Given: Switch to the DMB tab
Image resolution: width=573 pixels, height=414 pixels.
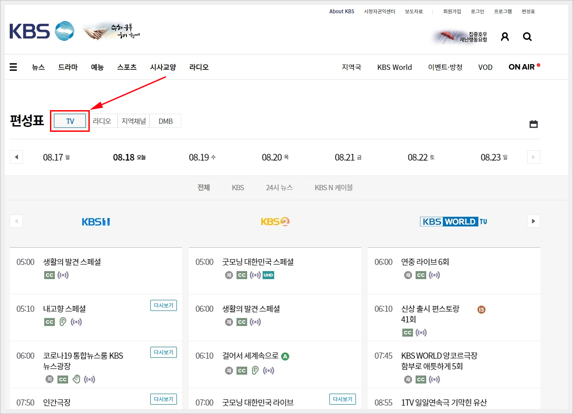Looking at the screenshot, I should (x=165, y=121).
